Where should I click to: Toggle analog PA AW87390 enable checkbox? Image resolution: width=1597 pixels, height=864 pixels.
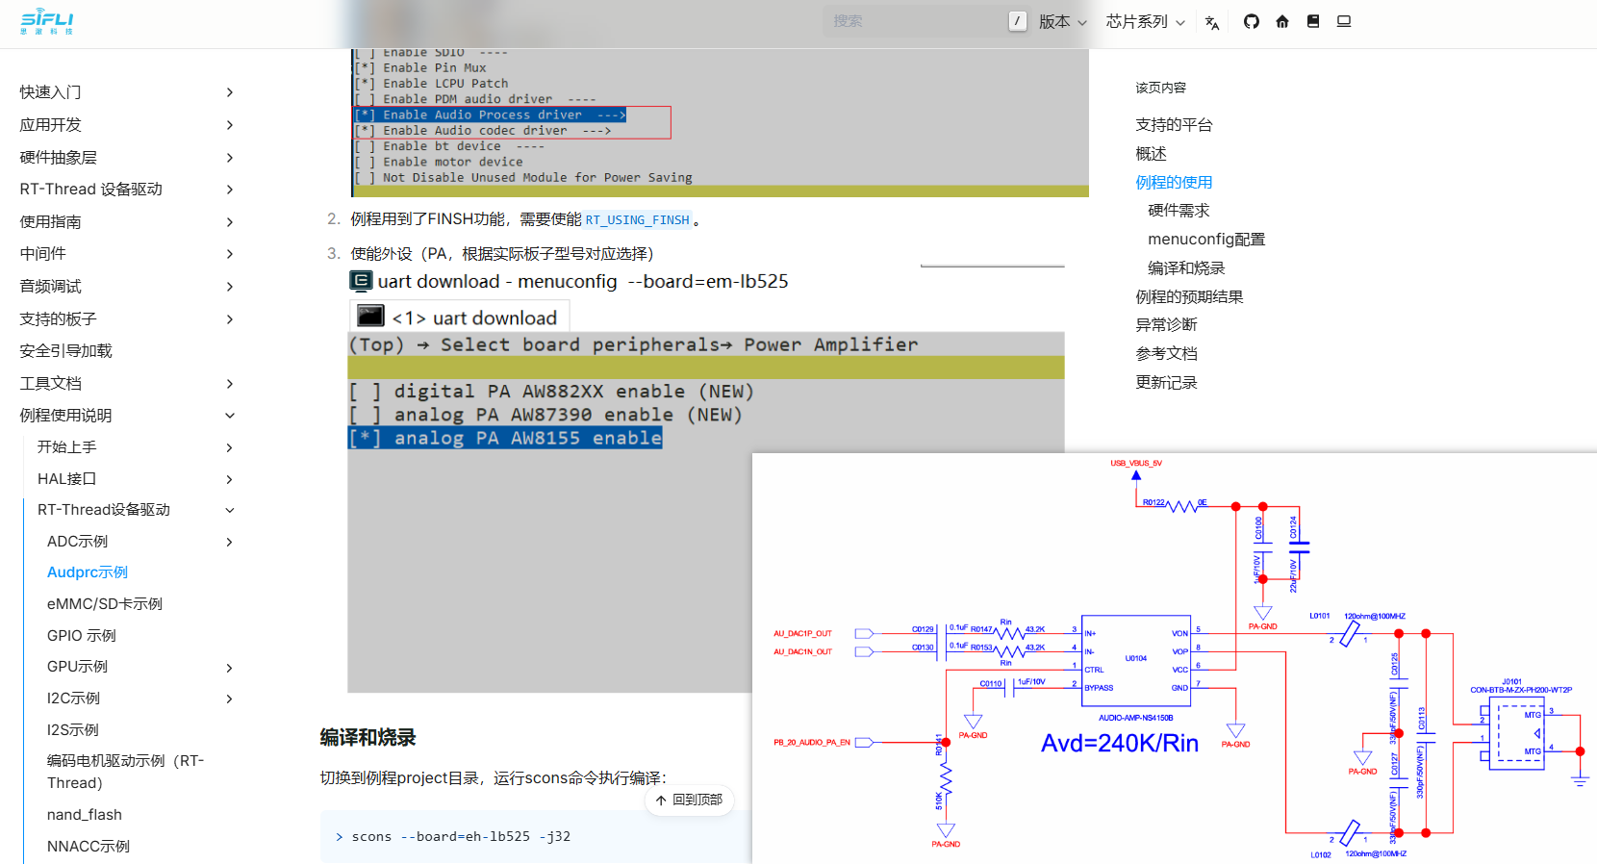(x=365, y=415)
